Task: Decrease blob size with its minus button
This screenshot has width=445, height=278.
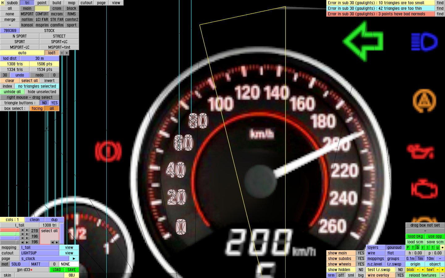Action: 418,270
